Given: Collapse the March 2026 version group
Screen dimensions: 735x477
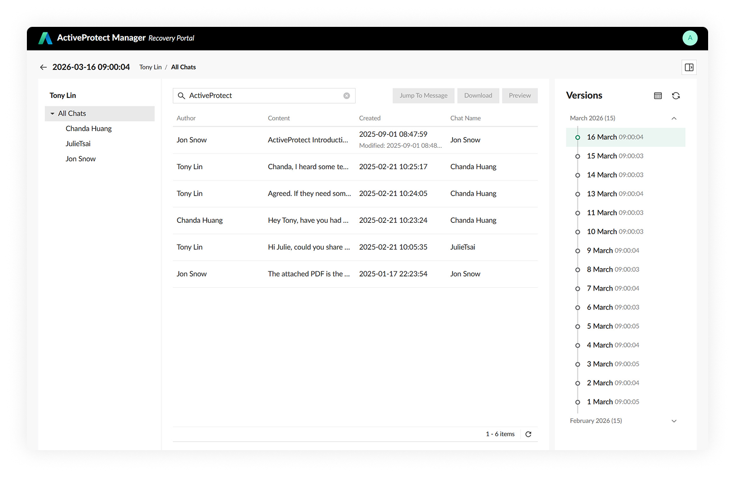Looking at the screenshot, I should coord(674,118).
